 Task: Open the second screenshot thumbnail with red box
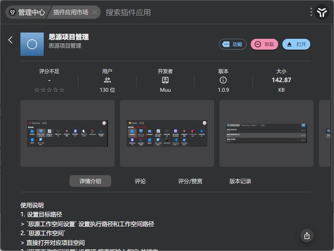(x=167, y=133)
